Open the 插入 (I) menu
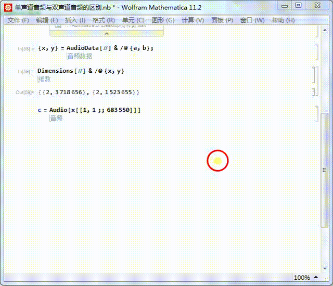This screenshot has height=286, width=333. 75,20
